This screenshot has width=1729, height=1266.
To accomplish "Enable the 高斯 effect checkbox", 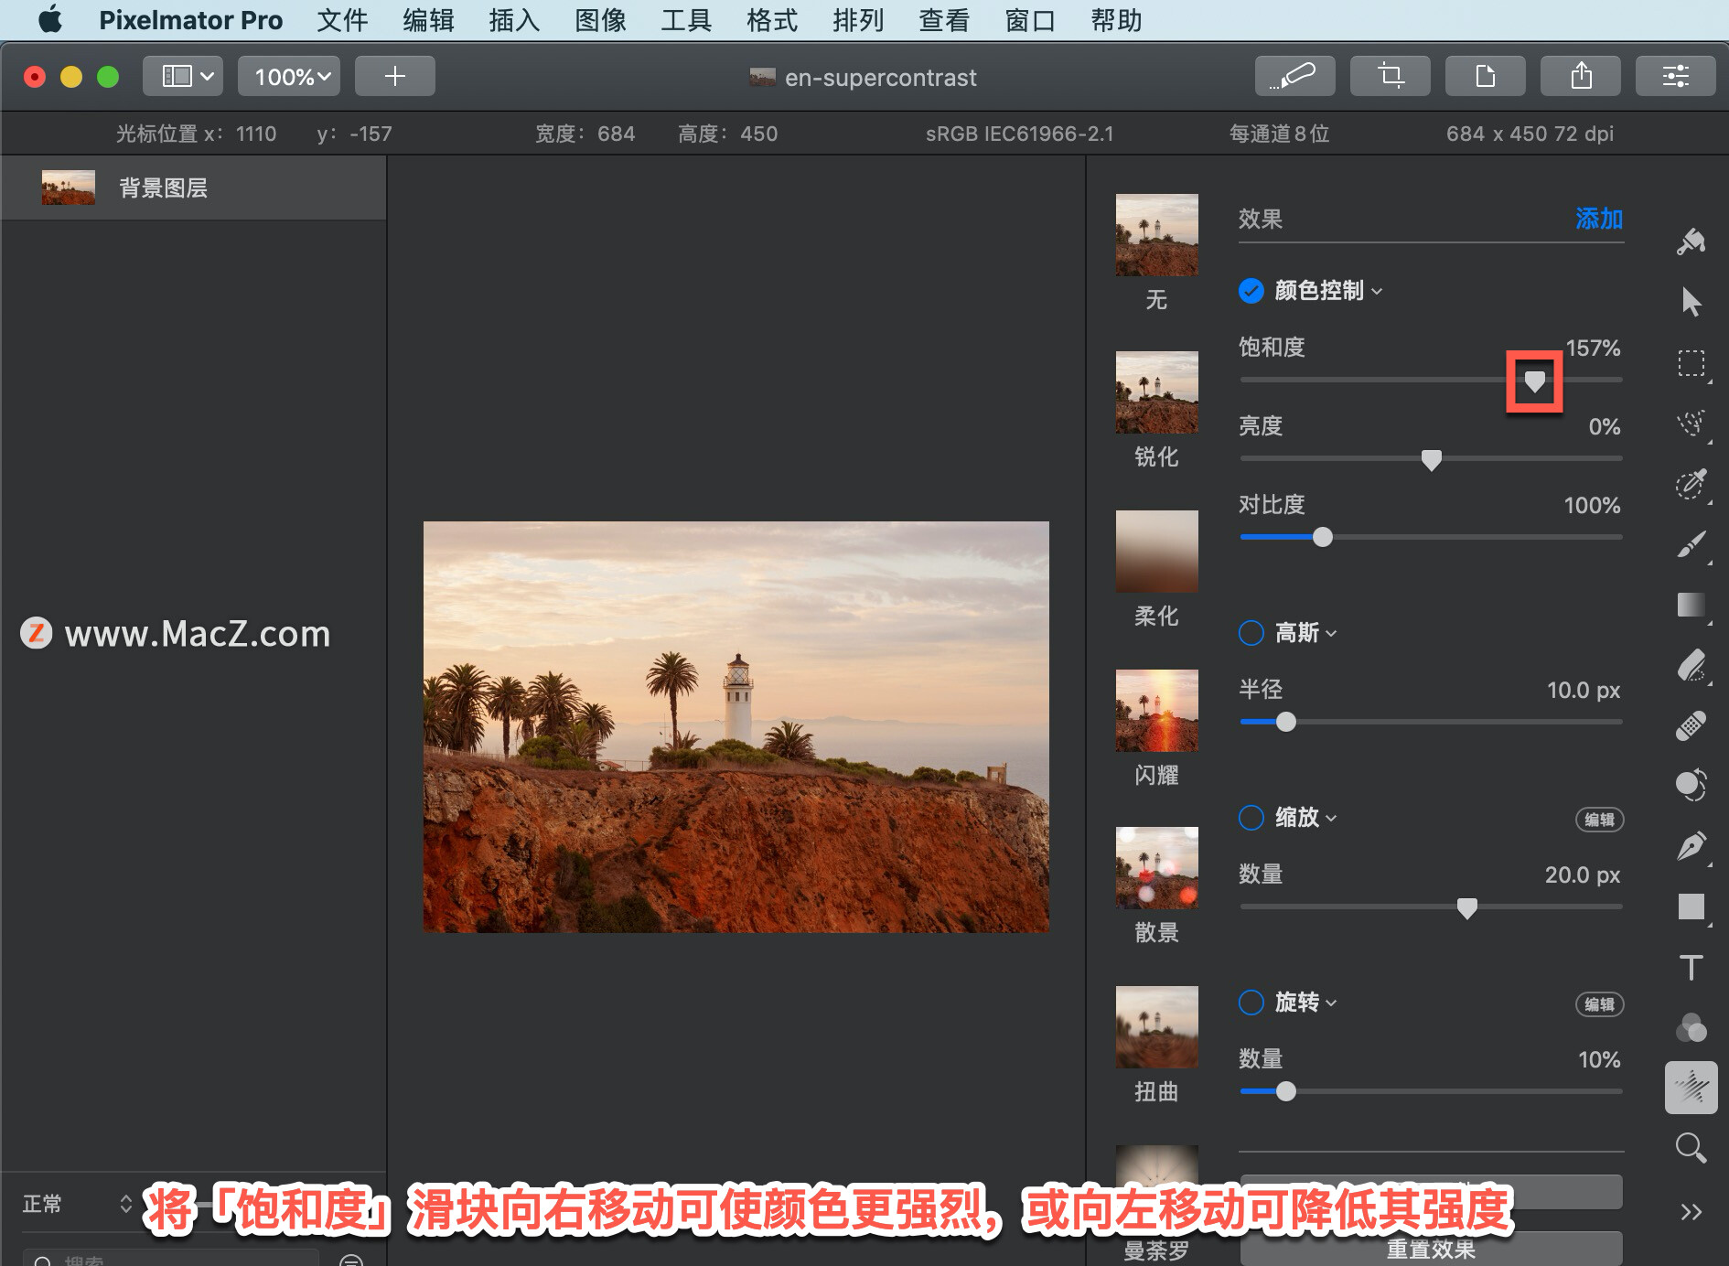I will pos(1251,633).
